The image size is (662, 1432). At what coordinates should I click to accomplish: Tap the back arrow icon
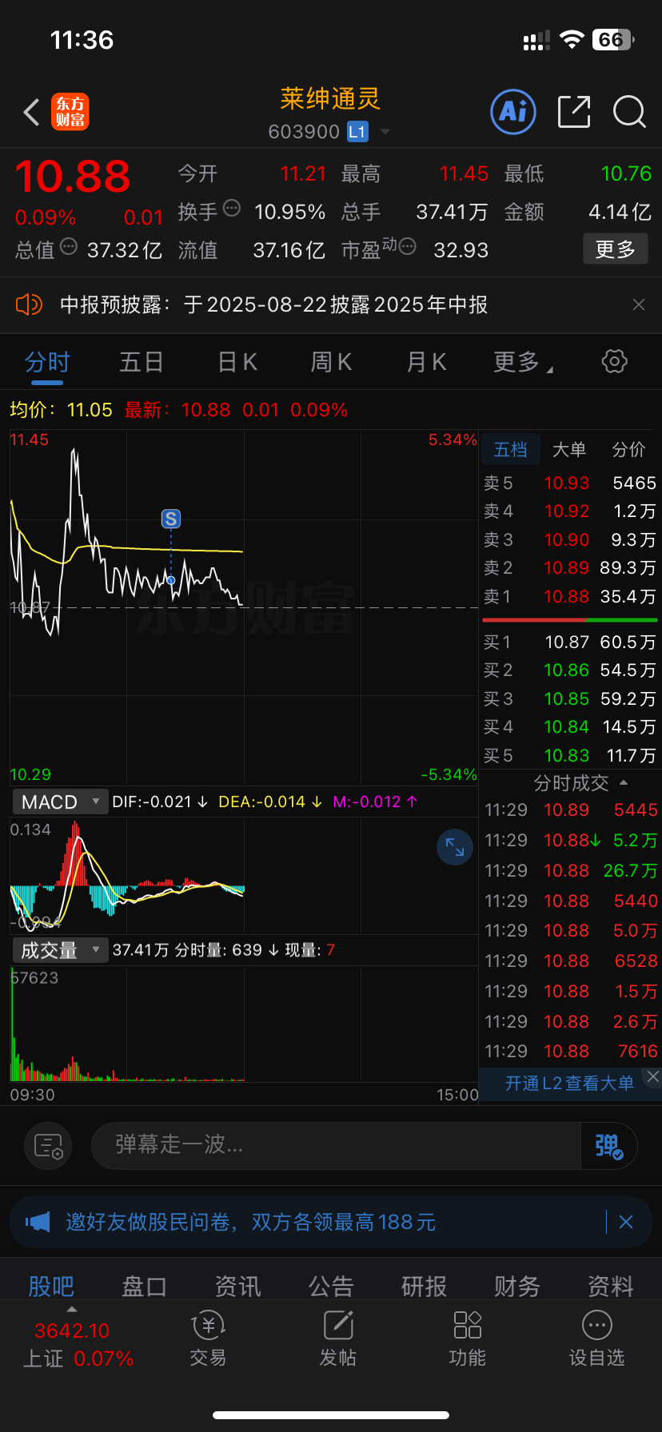31,113
